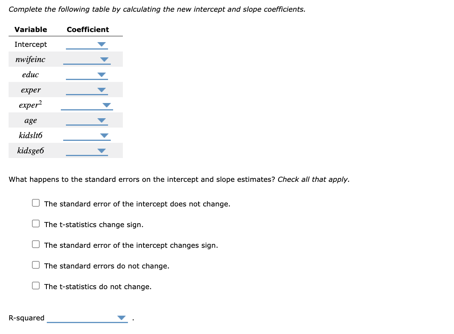Check 'The t-statistics change sign'
This screenshot has width=454, height=334.
tap(35, 223)
